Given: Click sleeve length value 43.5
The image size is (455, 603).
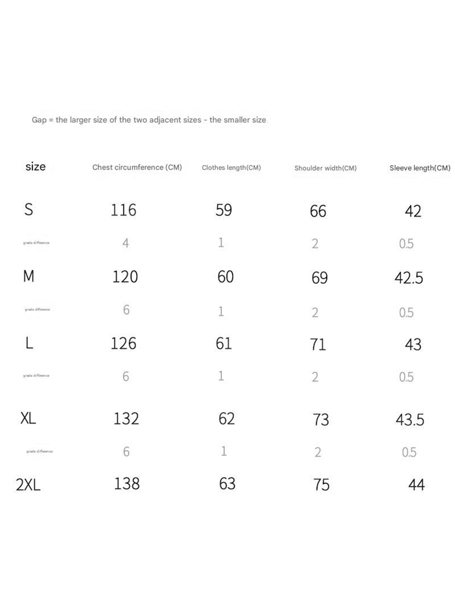Looking at the screenshot, I should pyautogui.click(x=410, y=420).
